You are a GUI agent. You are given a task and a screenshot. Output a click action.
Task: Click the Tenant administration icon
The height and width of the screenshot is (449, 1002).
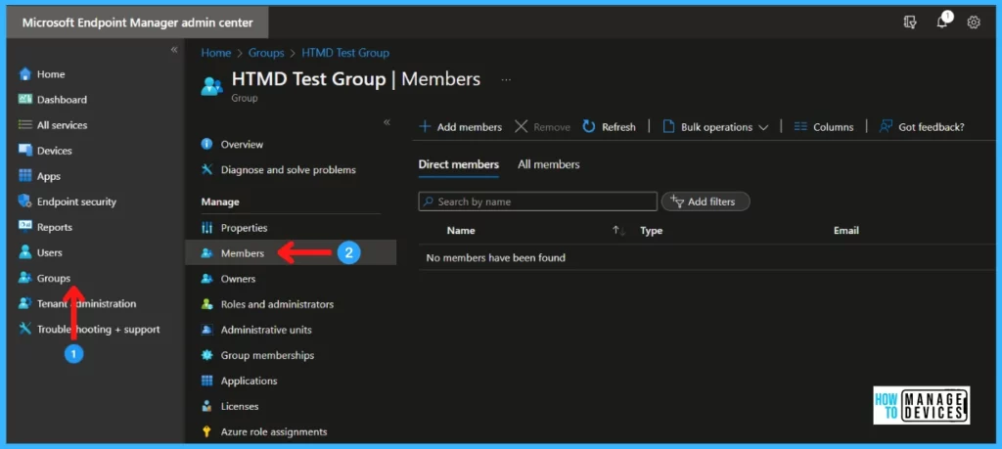[x=24, y=303]
